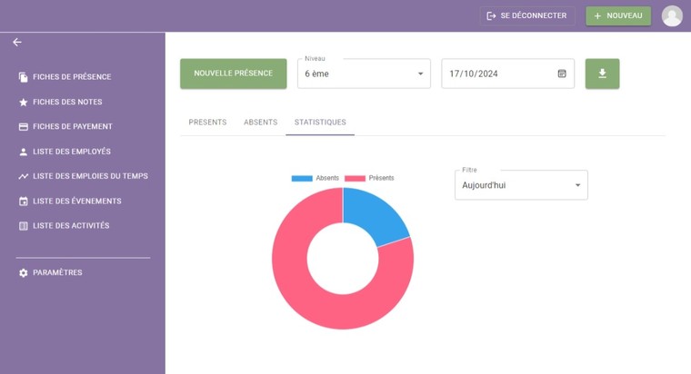
Task: Click the logout icon in the header
Action: click(x=491, y=15)
